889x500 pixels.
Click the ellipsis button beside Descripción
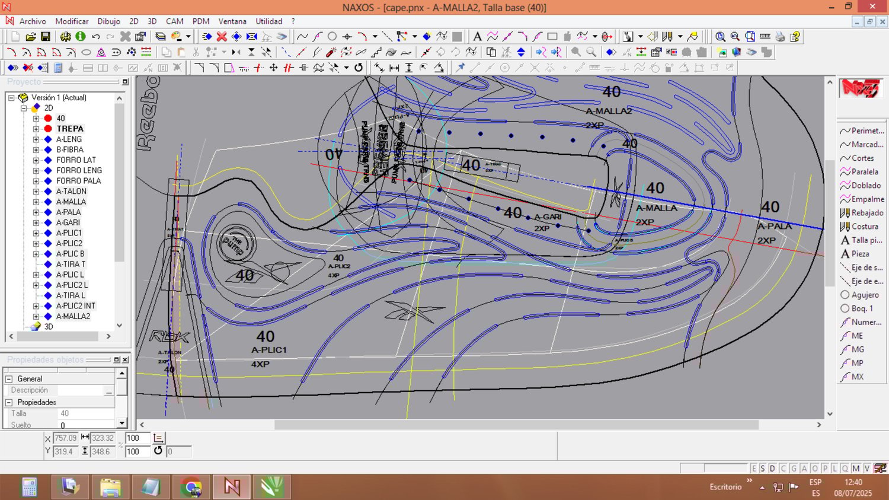(108, 390)
